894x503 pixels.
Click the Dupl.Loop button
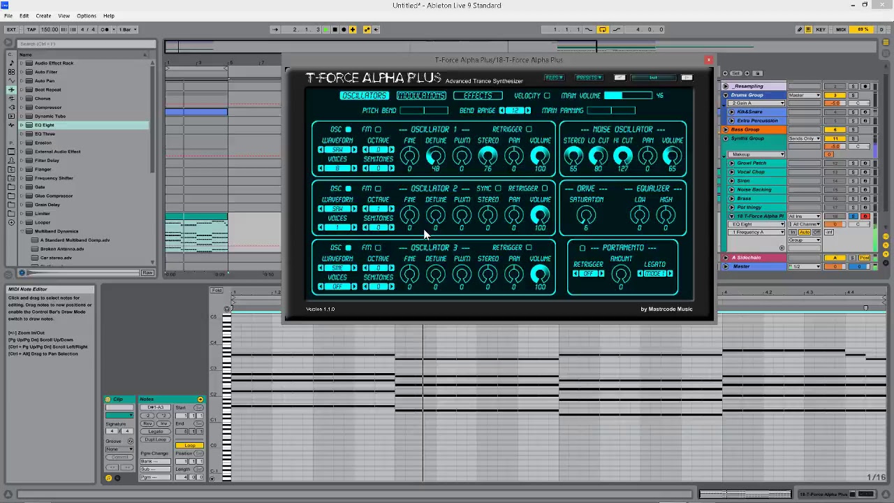(156, 439)
